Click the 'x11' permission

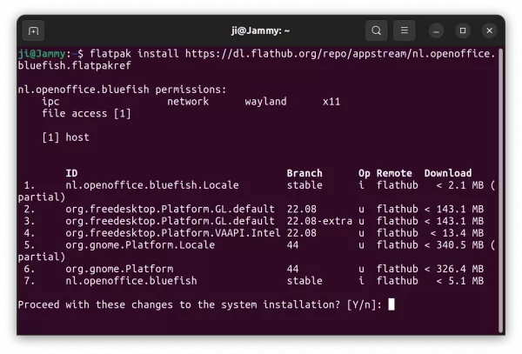click(x=331, y=102)
